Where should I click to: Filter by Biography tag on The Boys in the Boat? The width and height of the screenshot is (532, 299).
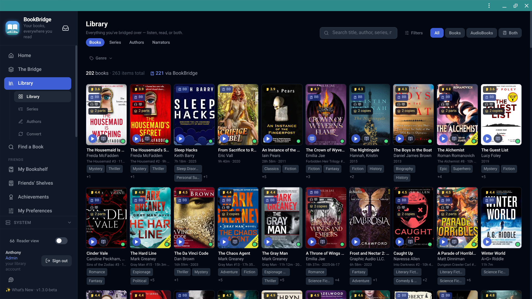click(x=404, y=169)
